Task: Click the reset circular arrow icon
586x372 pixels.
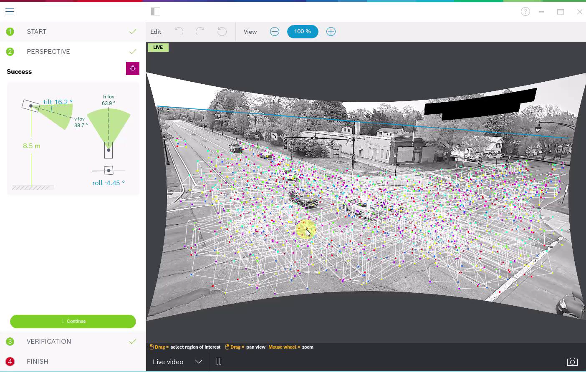Action: point(222,32)
